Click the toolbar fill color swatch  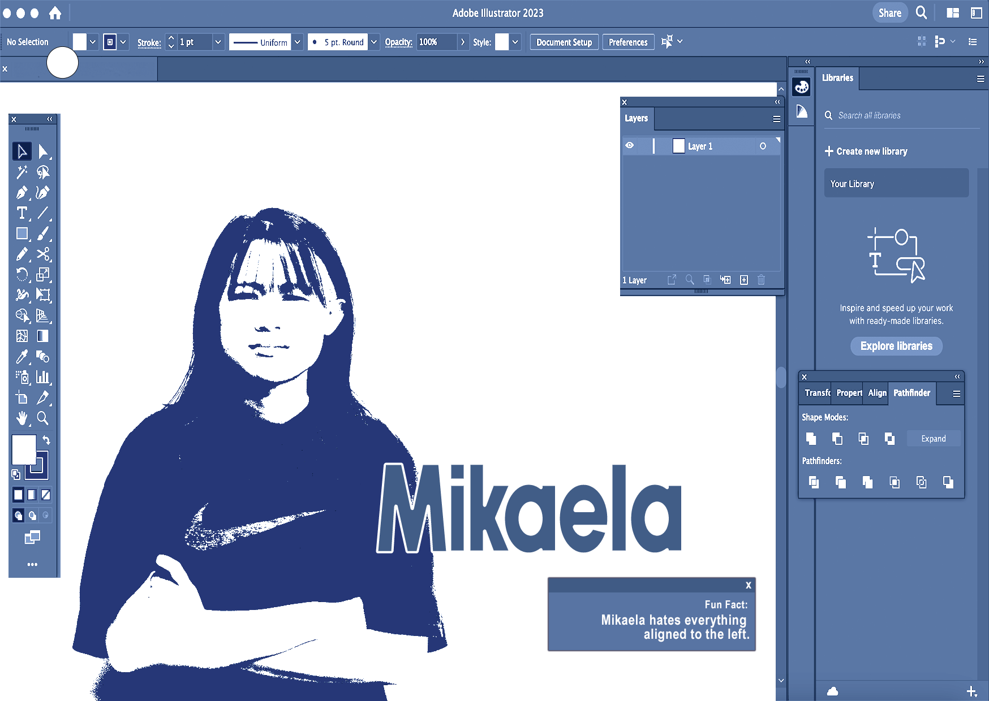[x=24, y=449]
